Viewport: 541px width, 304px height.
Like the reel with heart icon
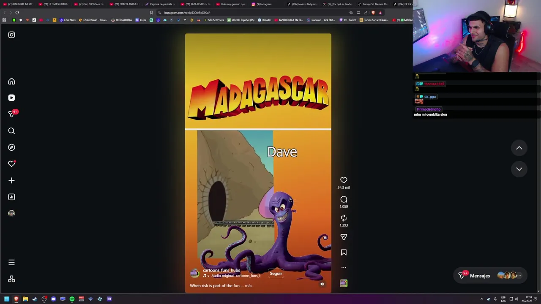(344, 180)
